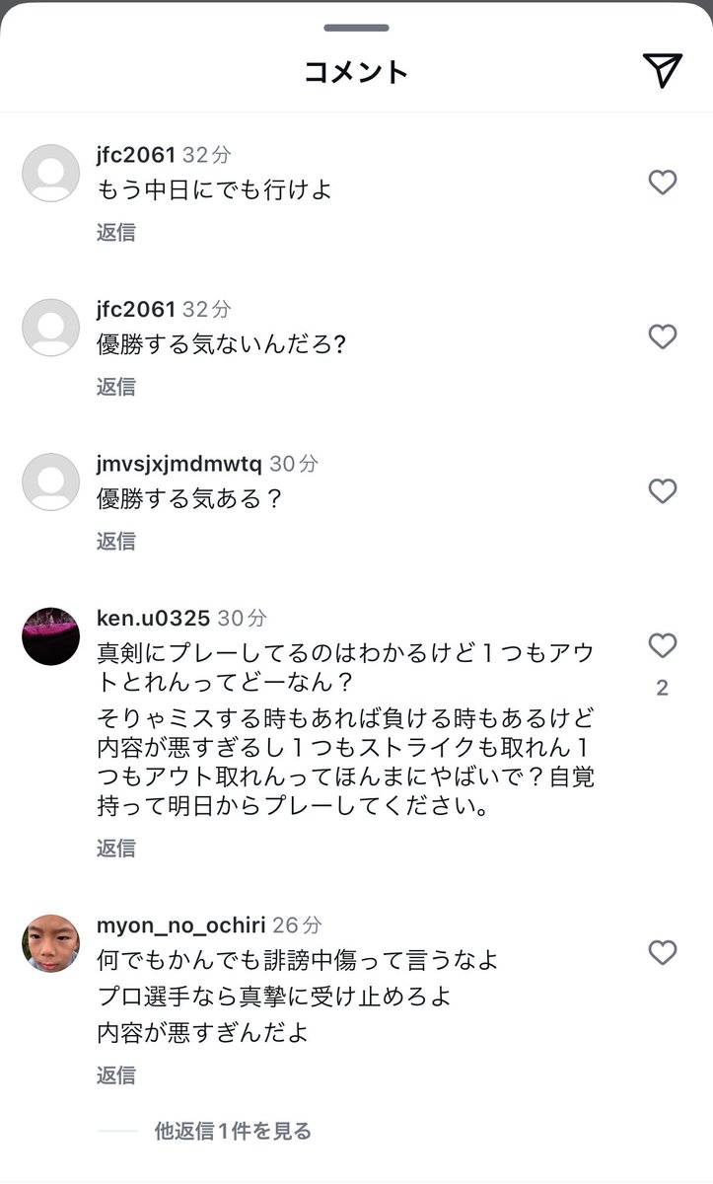The image size is (713, 1184).
Task: Tap the sheet drag handle at top
Action: click(356, 28)
